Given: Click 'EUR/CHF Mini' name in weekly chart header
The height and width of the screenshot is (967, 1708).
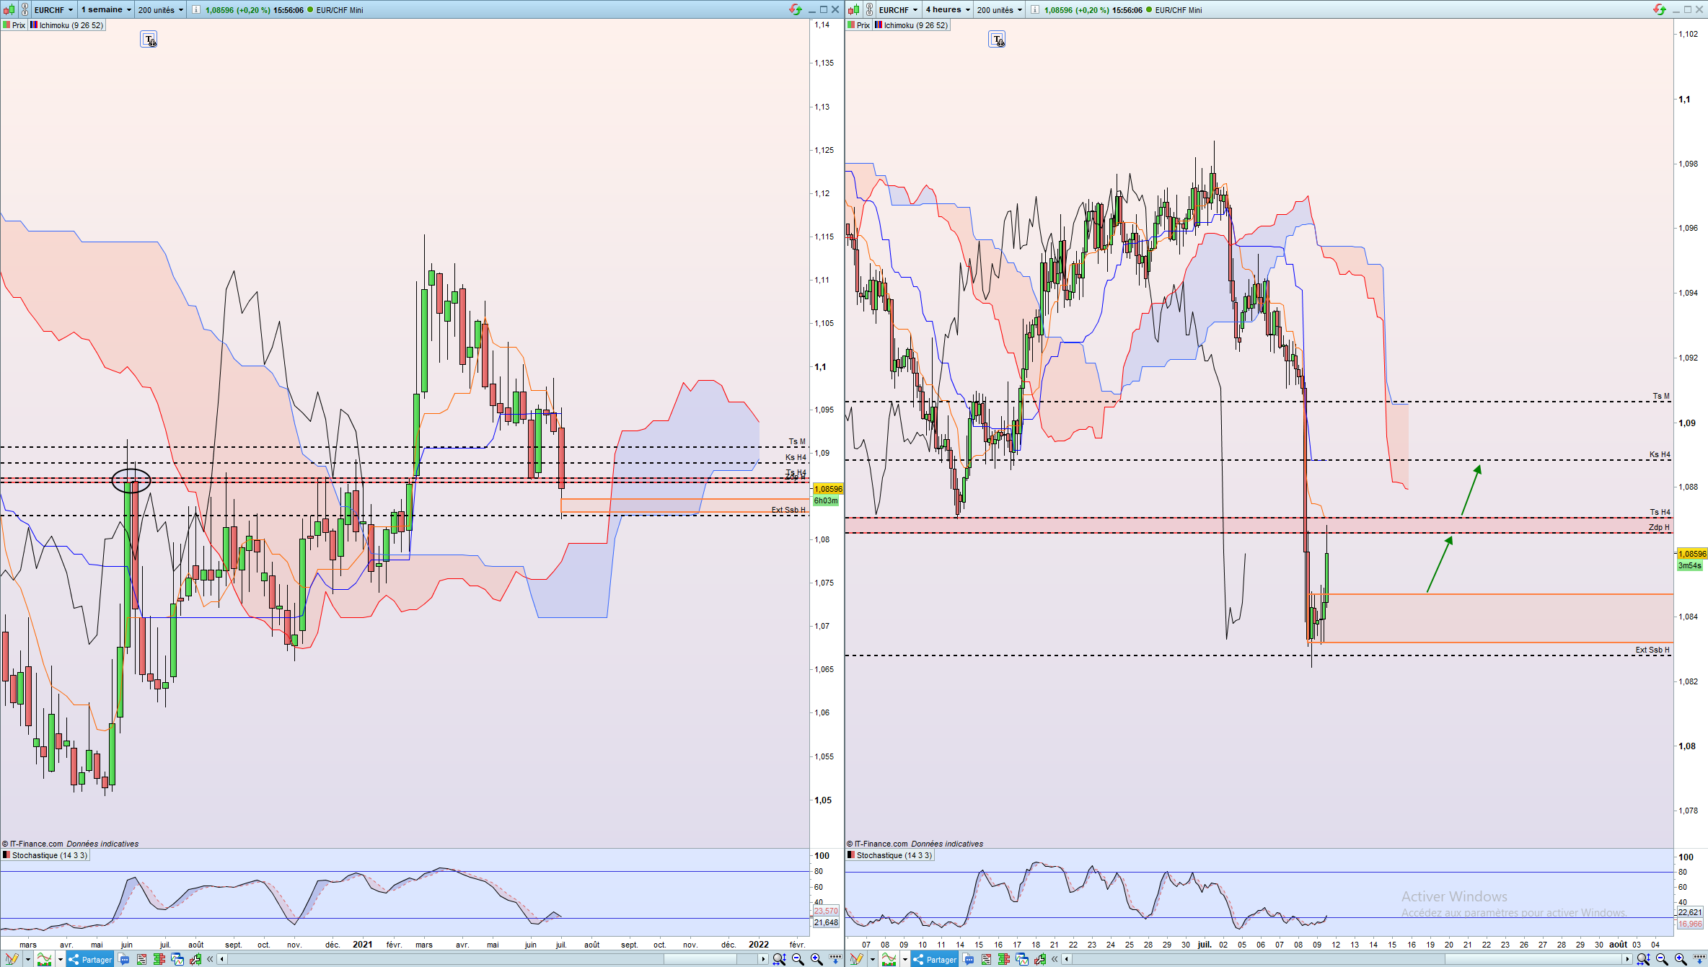Looking at the screenshot, I should 340,10.
